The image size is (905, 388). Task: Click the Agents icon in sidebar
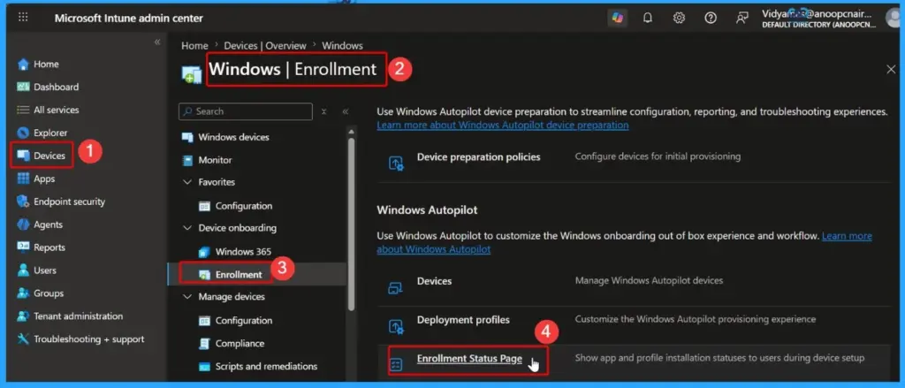pos(23,224)
